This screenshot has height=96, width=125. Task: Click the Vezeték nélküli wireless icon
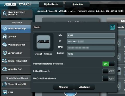point(5,84)
